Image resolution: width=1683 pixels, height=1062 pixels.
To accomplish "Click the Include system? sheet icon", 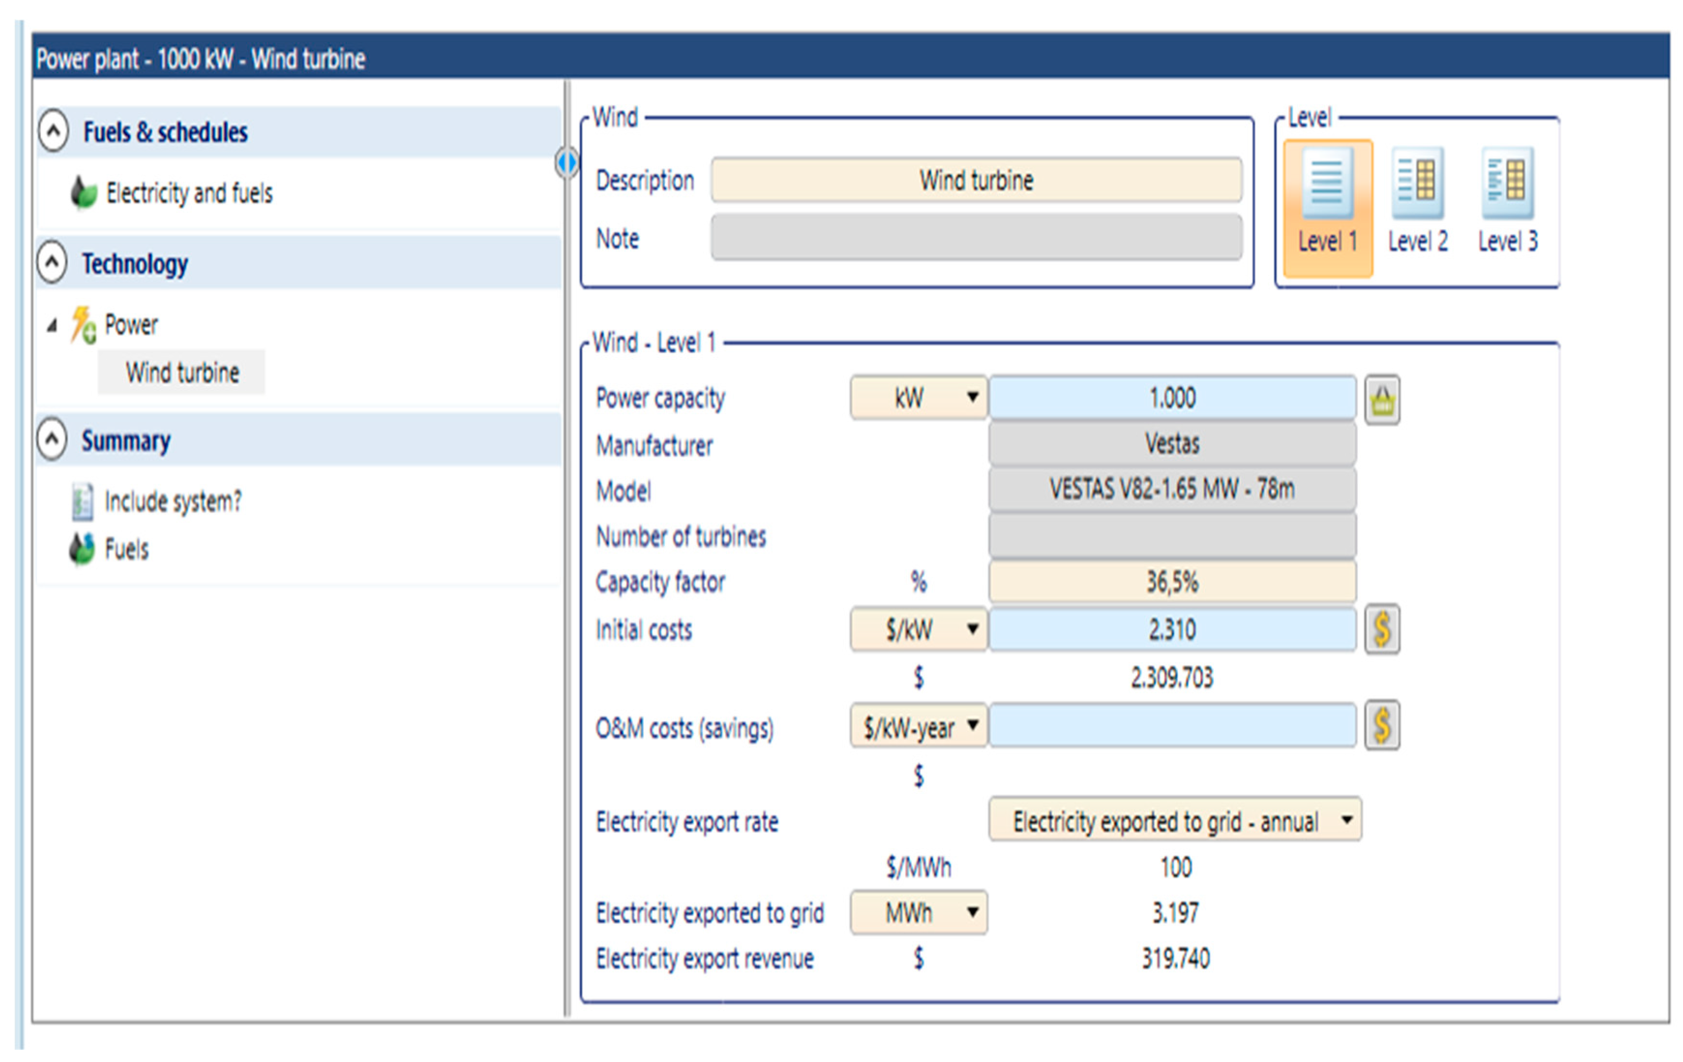I will click(82, 501).
